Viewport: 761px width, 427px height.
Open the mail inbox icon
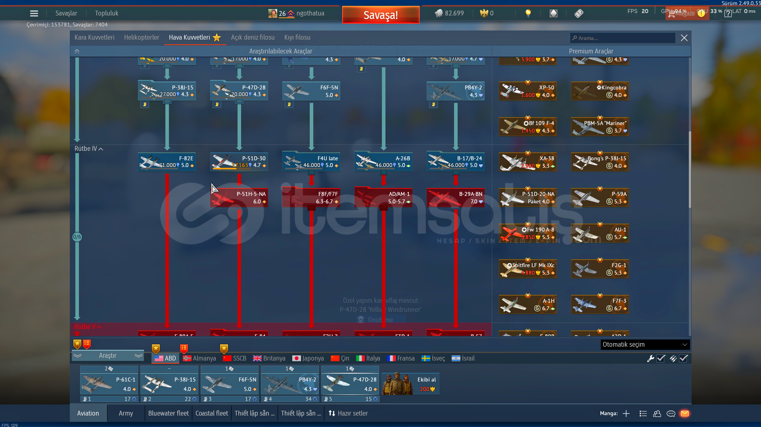pyautogui.click(x=685, y=414)
